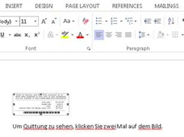Apply the bullet list icon

click(x=99, y=21)
